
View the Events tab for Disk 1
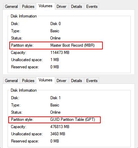(x=92, y=81)
